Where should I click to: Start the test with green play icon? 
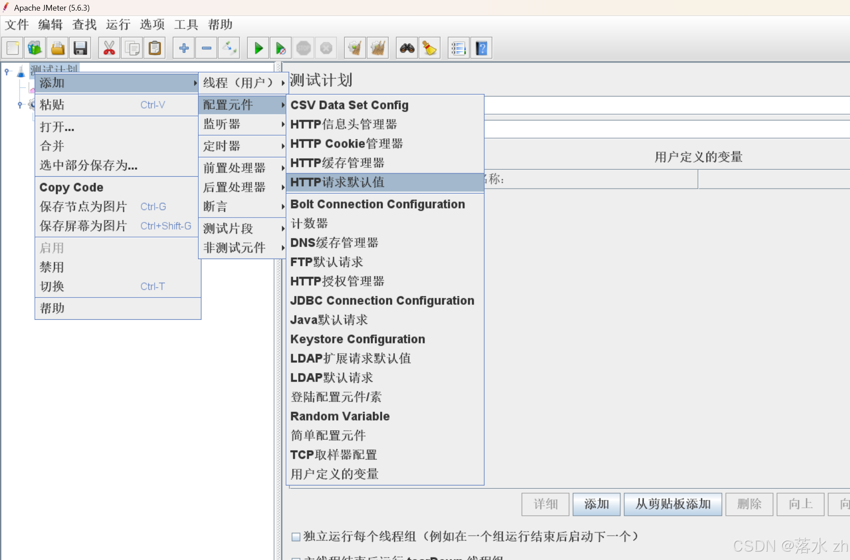(x=258, y=48)
